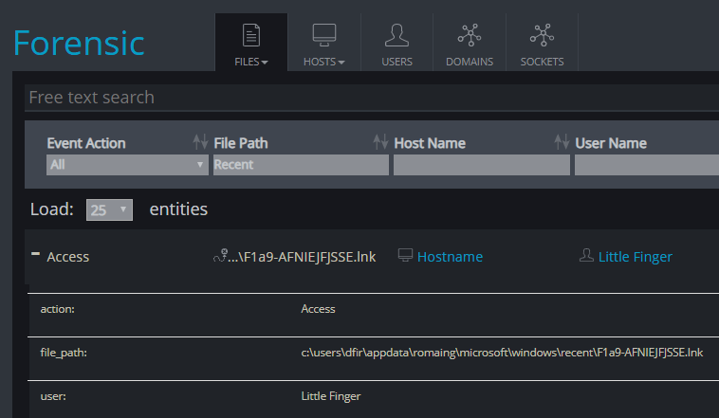Select the action value 'Access' in details
The width and height of the screenshot is (719, 418).
(318, 309)
